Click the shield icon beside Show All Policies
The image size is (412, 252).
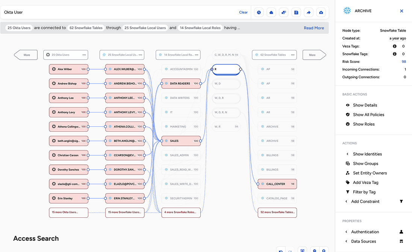coord(348,115)
